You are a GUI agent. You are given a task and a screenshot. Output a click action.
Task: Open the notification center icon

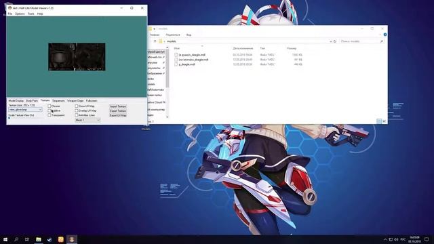click(427, 239)
